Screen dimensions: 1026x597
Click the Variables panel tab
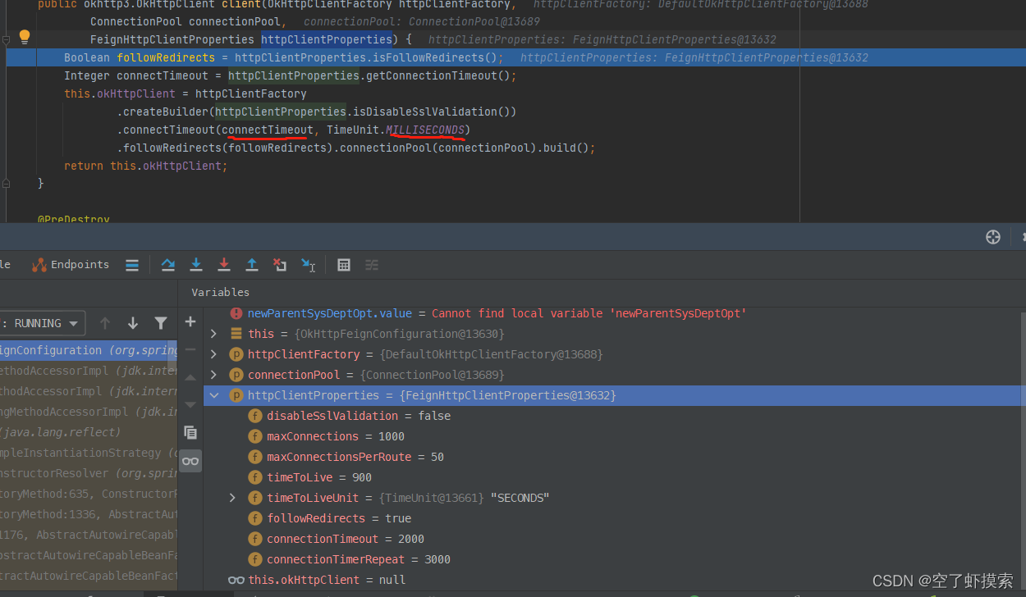[220, 292]
